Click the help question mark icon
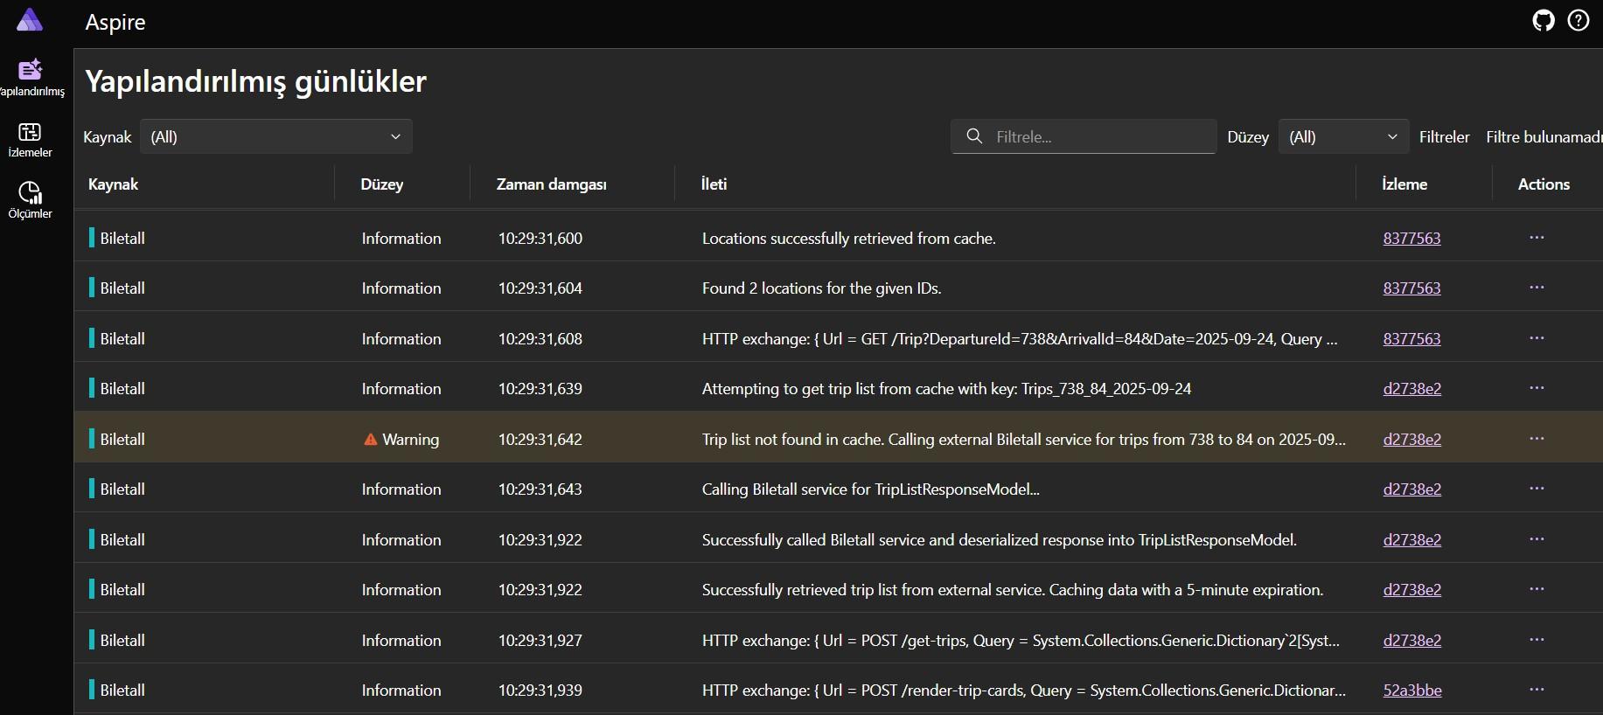Screen dimensions: 1603x715 pos(1579,20)
